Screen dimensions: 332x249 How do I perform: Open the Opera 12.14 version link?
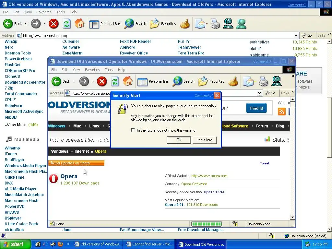pos(214,192)
